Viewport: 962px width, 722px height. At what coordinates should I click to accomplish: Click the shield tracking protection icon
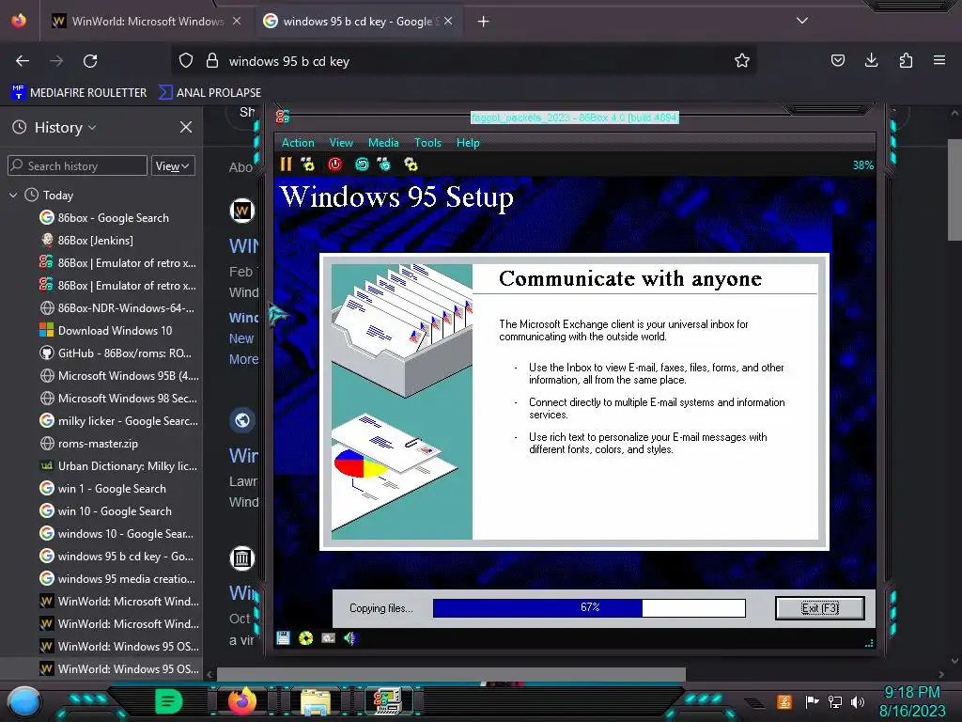(186, 60)
